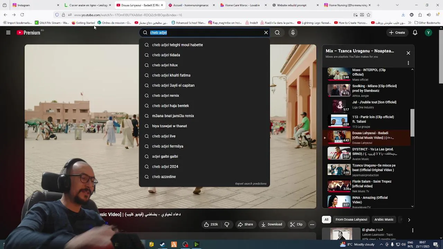Select the Arabic Music chip
The image size is (443, 249).
(384, 220)
